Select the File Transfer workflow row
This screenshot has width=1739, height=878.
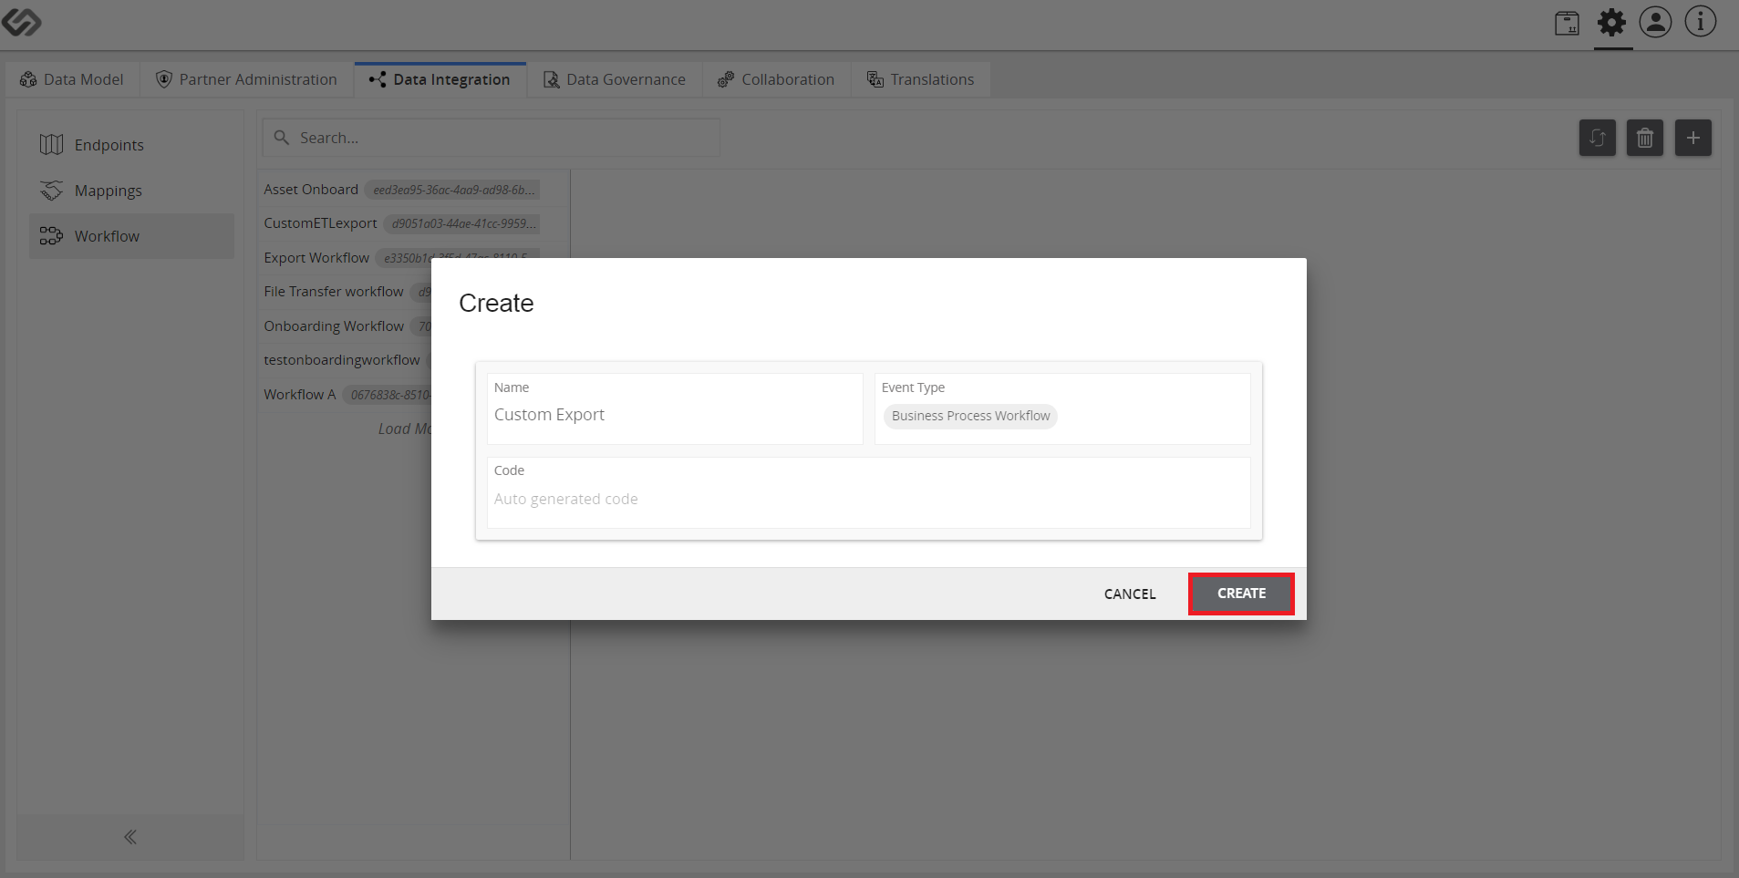(345, 292)
